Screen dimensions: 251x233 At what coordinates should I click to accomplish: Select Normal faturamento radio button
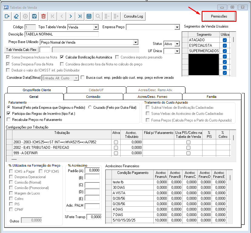tap(9, 107)
